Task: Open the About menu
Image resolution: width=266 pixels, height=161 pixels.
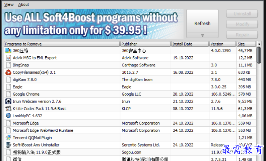Action: click(x=23, y=5)
